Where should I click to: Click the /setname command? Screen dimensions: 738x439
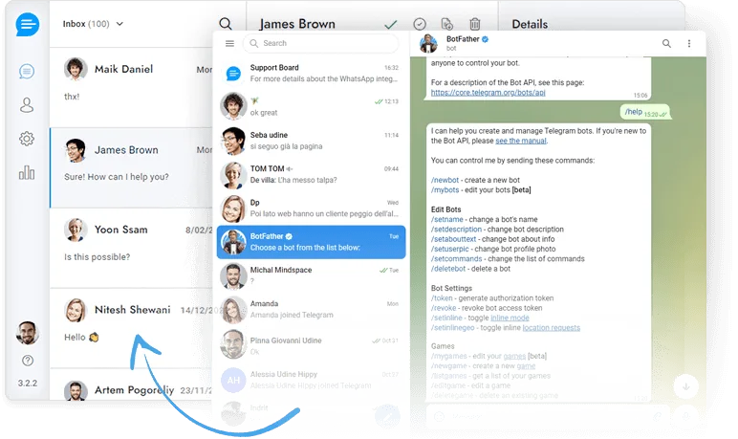point(447,220)
